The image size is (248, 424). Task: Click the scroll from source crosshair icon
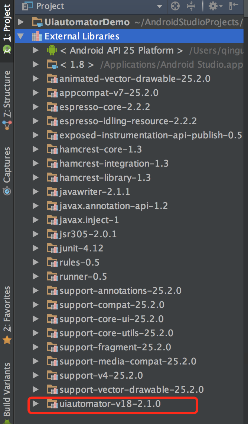click(x=175, y=6)
